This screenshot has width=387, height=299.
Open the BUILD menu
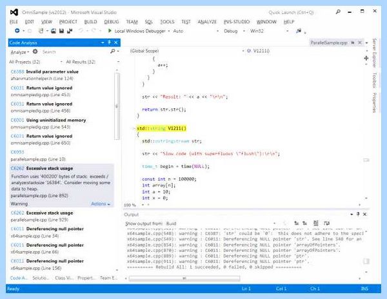point(90,22)
